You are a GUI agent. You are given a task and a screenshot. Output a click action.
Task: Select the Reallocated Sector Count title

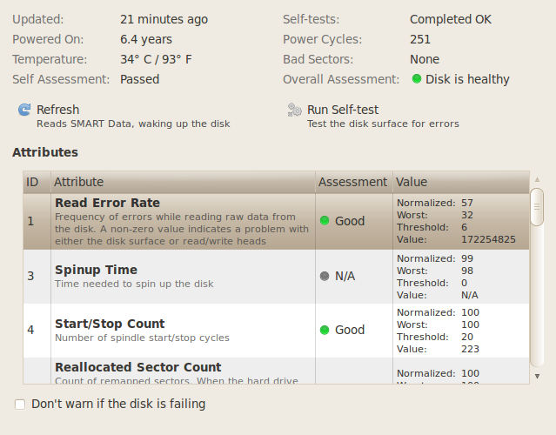[x=138, y=367]
